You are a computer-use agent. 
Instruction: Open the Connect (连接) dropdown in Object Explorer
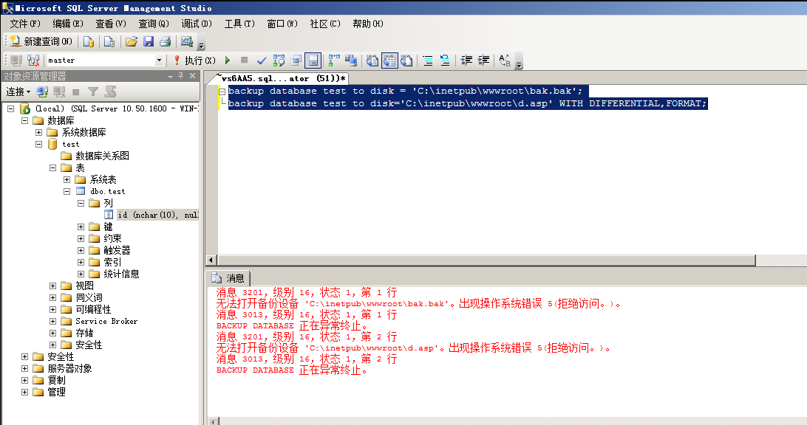18,92
